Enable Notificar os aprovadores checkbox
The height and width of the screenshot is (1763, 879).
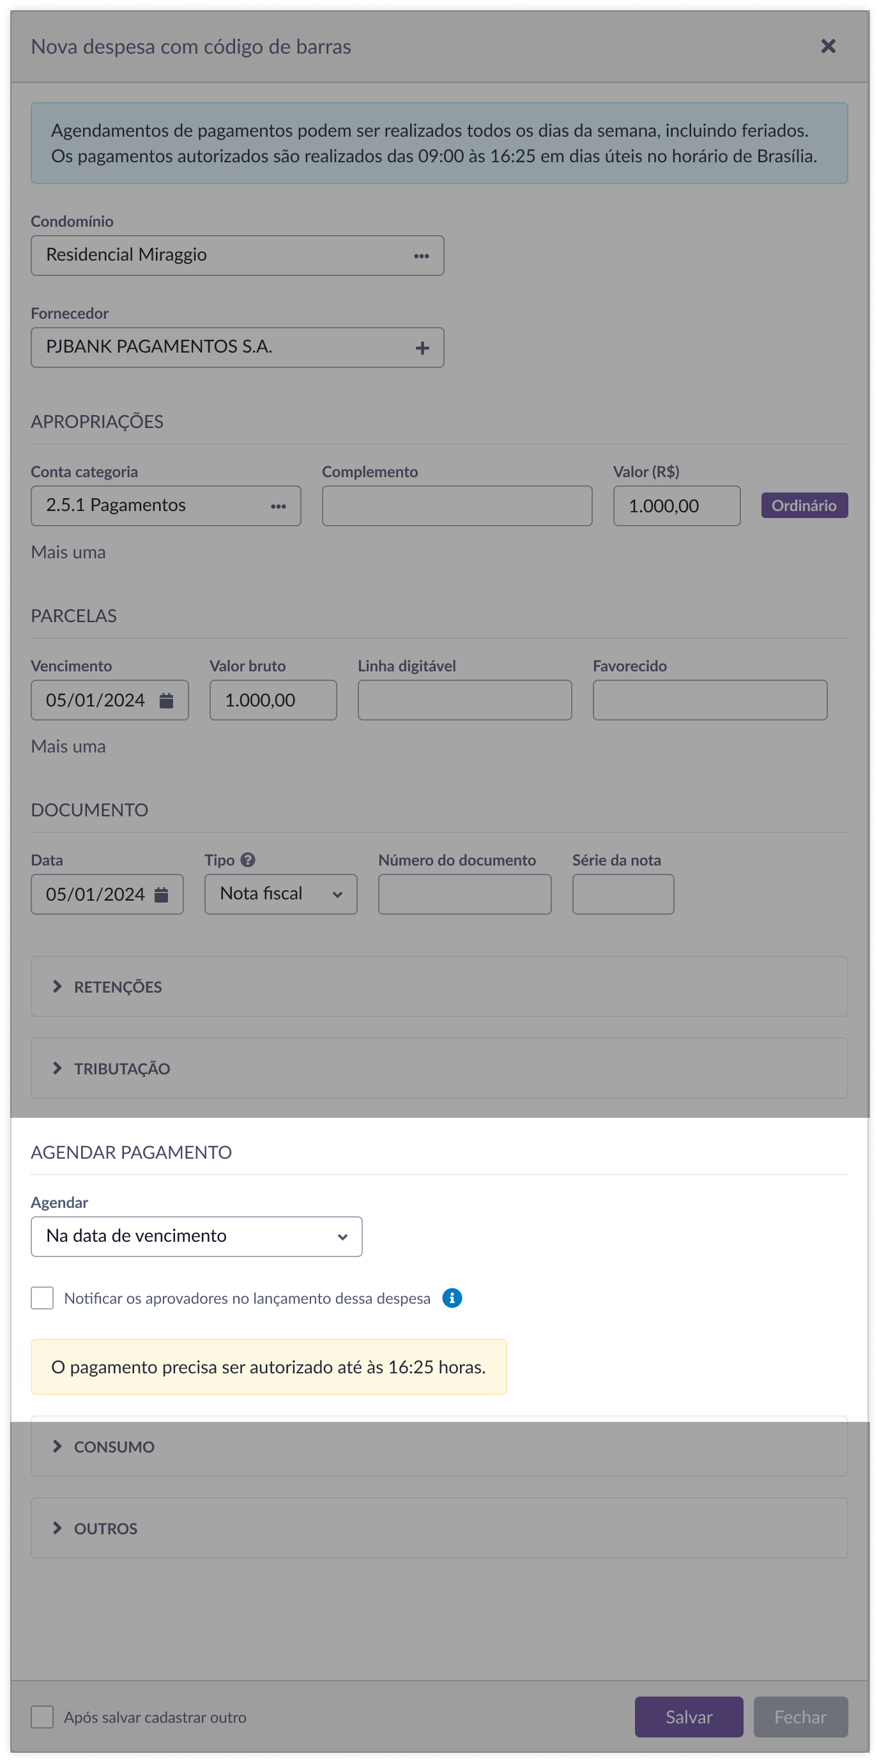pos(42,1297)
